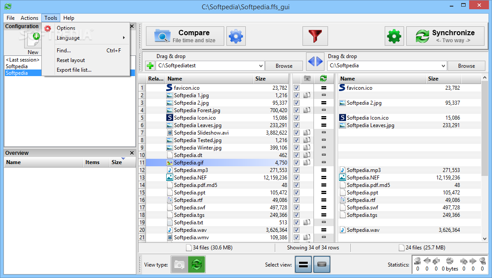This screenshot has width=492, height=278.
Task: Open the Help menu
Action: click(x=69, y=18)
